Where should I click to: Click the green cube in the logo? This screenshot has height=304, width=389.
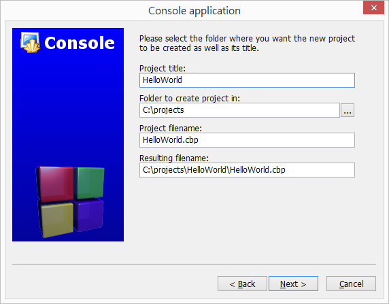[89, 183]
